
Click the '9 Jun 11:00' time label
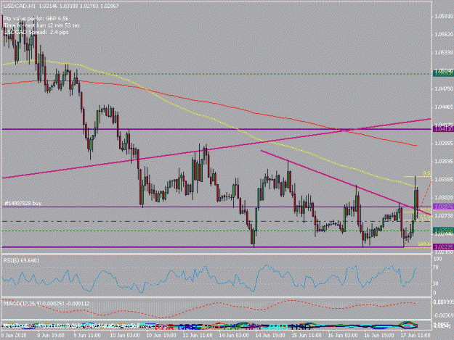pyautogui.click(x=87, y=336)
